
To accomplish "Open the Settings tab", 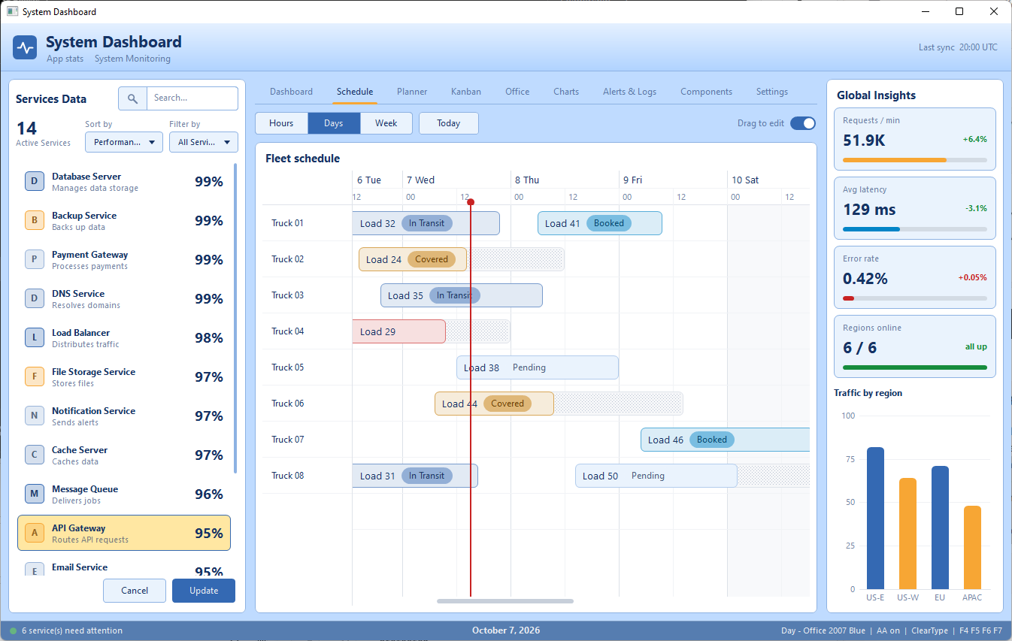I will tap(772, 92).
